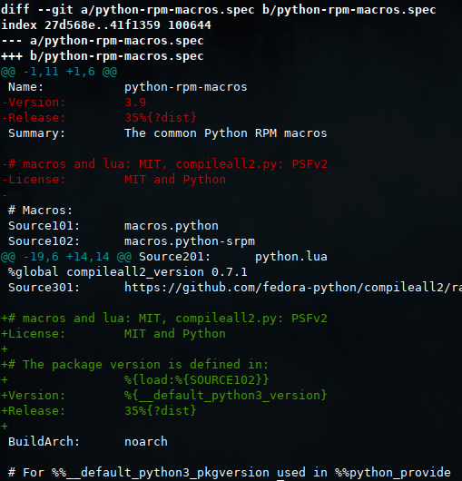This screenshot has height=481, width=462.
Task: Click the added License: MIT and Python line
Action: 113,333
